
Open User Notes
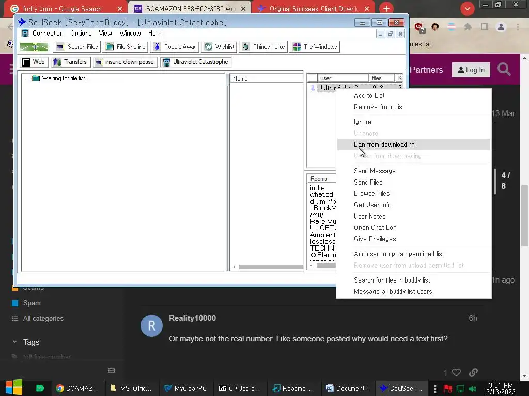click(414, 216)
